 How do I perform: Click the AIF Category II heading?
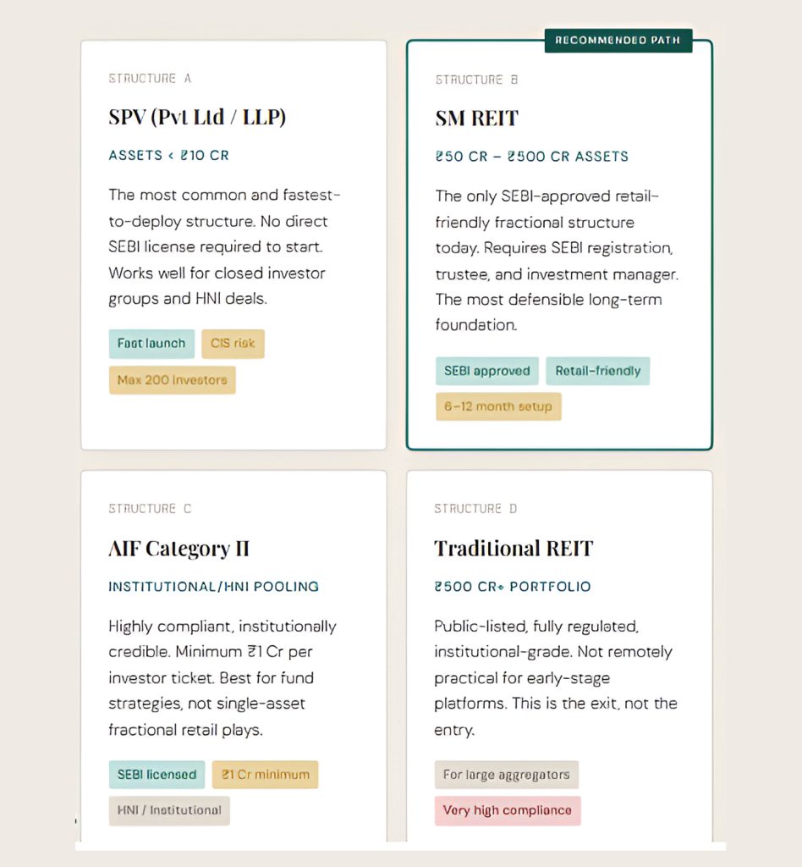tap(179, 548)
